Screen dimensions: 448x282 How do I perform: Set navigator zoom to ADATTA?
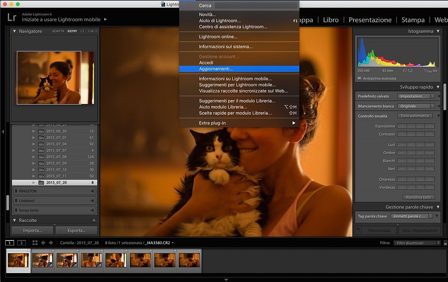coord(58,31)
